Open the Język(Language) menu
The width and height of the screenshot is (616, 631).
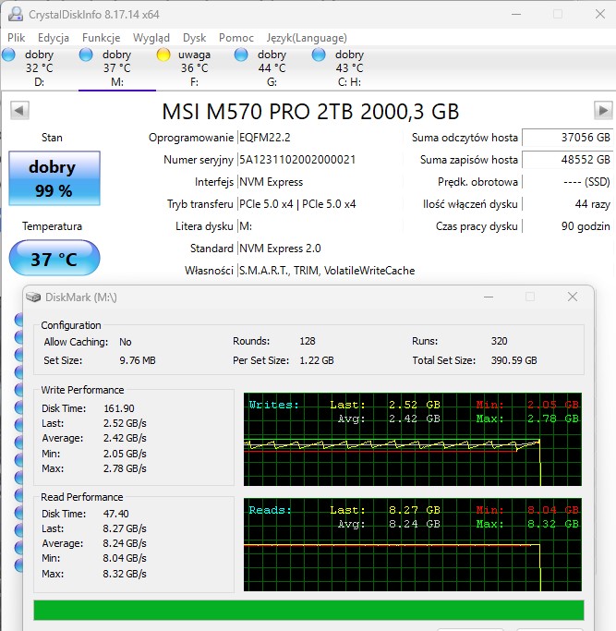[x=307, y=38]
